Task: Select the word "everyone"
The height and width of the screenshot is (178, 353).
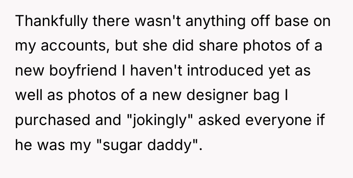Action: coord(278,121)
